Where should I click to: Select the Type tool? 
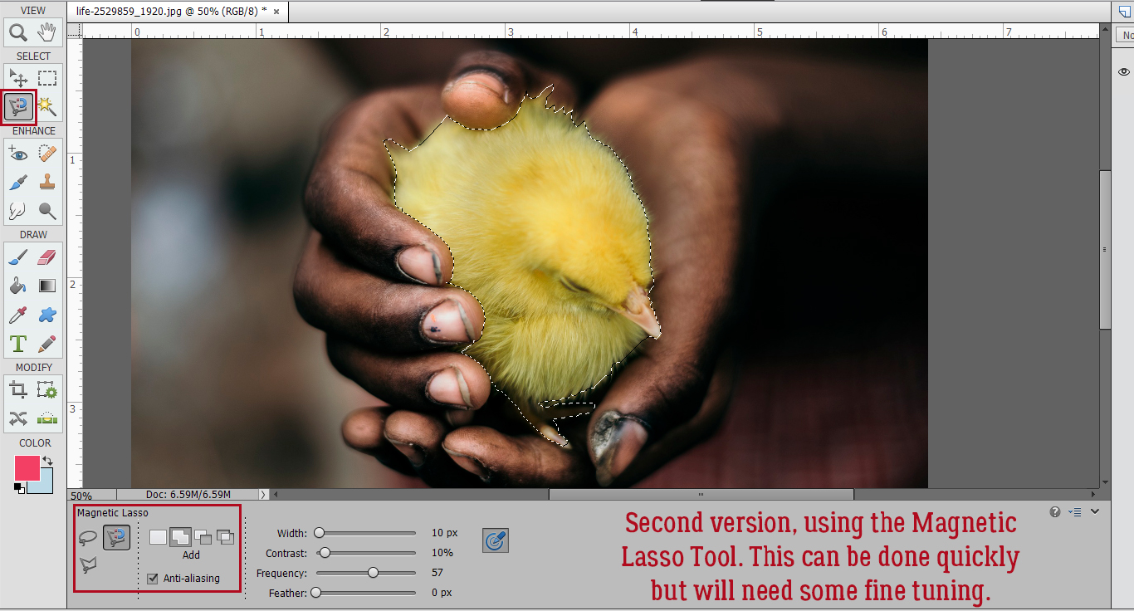pos(18,343)
